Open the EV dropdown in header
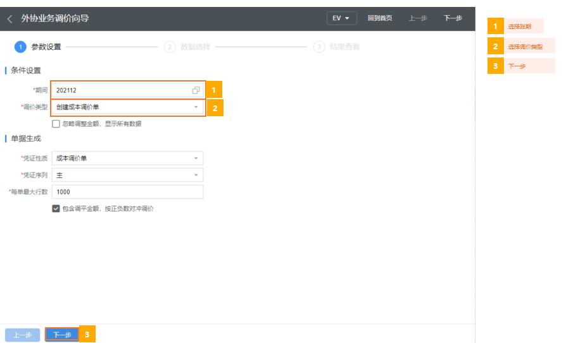 click(x=341, y=18)
